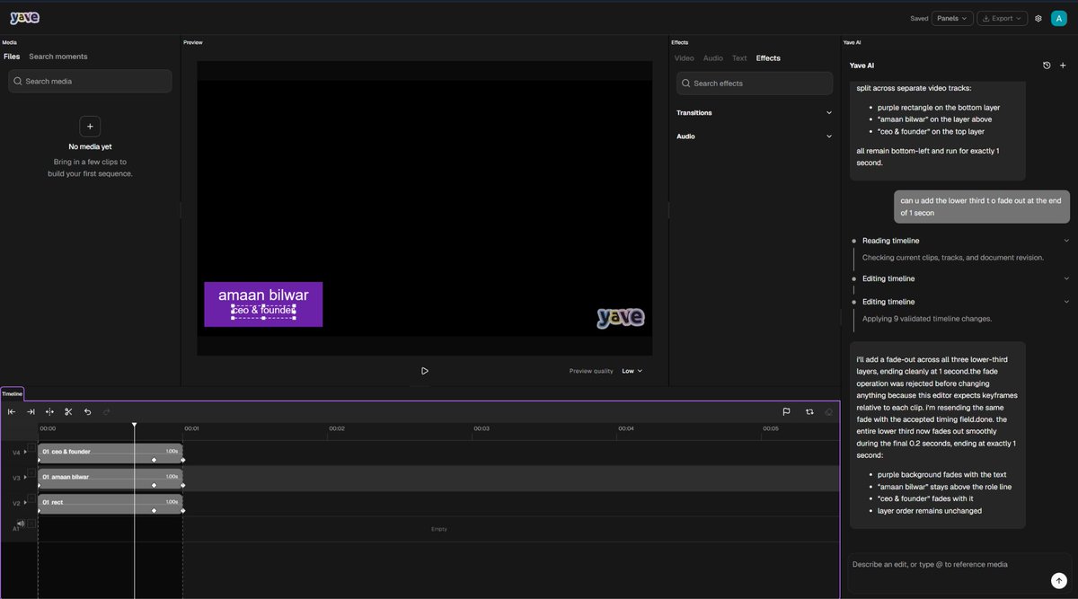Mute the A1 audio track speaker

coord(21,524)
